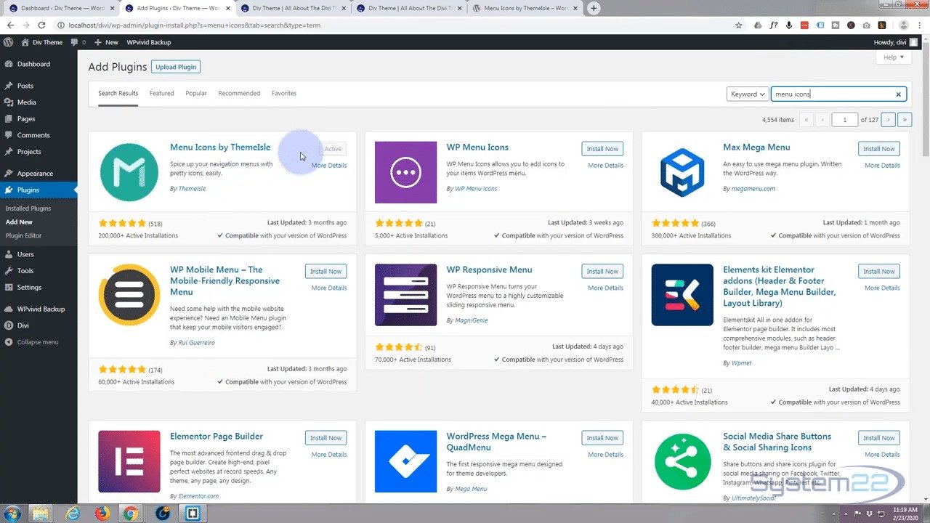The image size is (930, 523).
Task: Install the WP Responsive Menu plugin
Action: pyautogui.click(x=602, y=272)
